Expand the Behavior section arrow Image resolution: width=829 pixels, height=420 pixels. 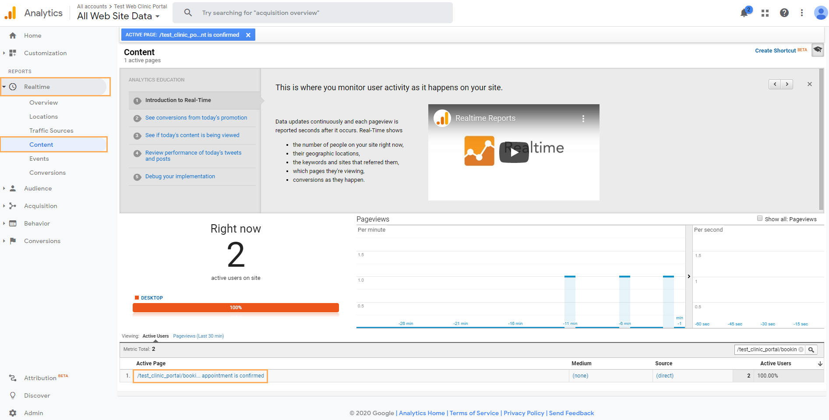pos(4,223)
